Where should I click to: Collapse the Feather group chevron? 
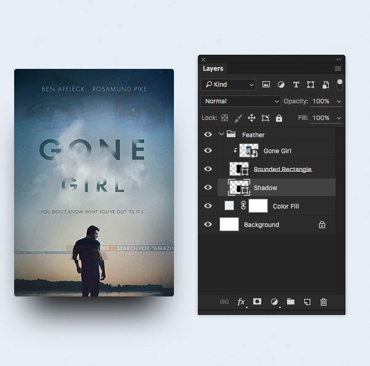tap(221, 134)
